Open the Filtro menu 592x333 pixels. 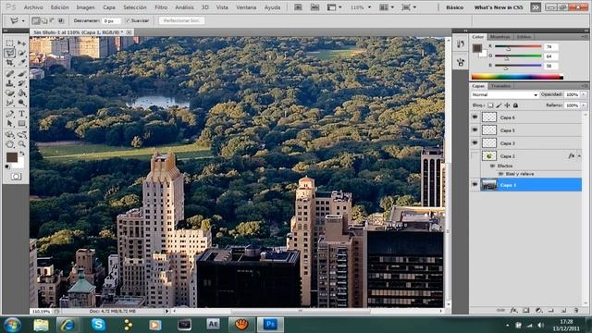pyautogui.click(x=161, y=7)
